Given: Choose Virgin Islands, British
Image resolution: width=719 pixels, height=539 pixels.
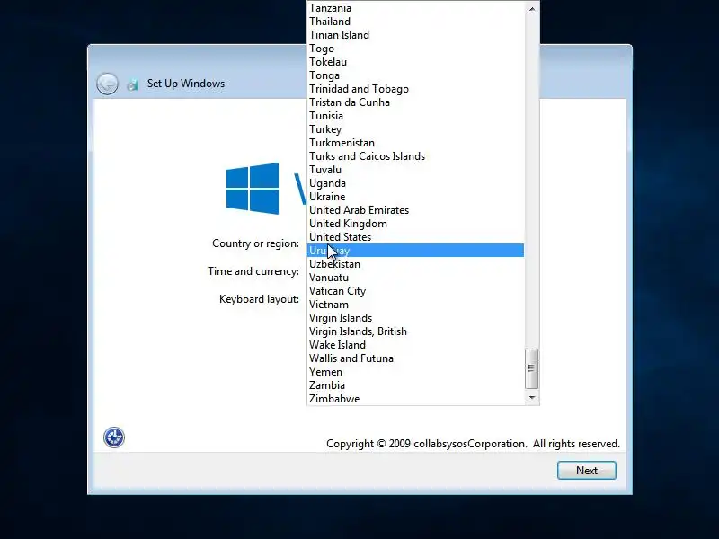Looking at the screenshot, I should point(415,331).
